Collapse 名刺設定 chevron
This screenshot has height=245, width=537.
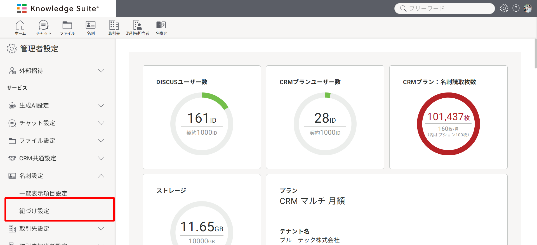(101, 176)
